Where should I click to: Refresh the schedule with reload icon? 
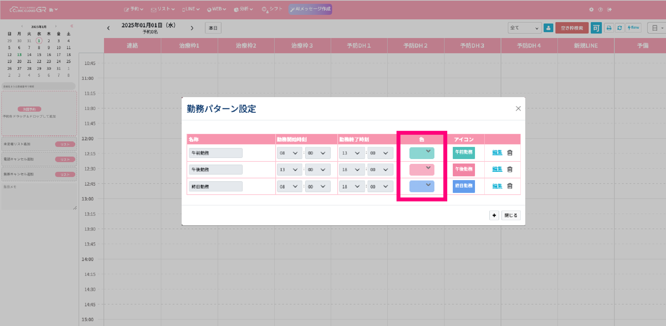click(620, 28)
